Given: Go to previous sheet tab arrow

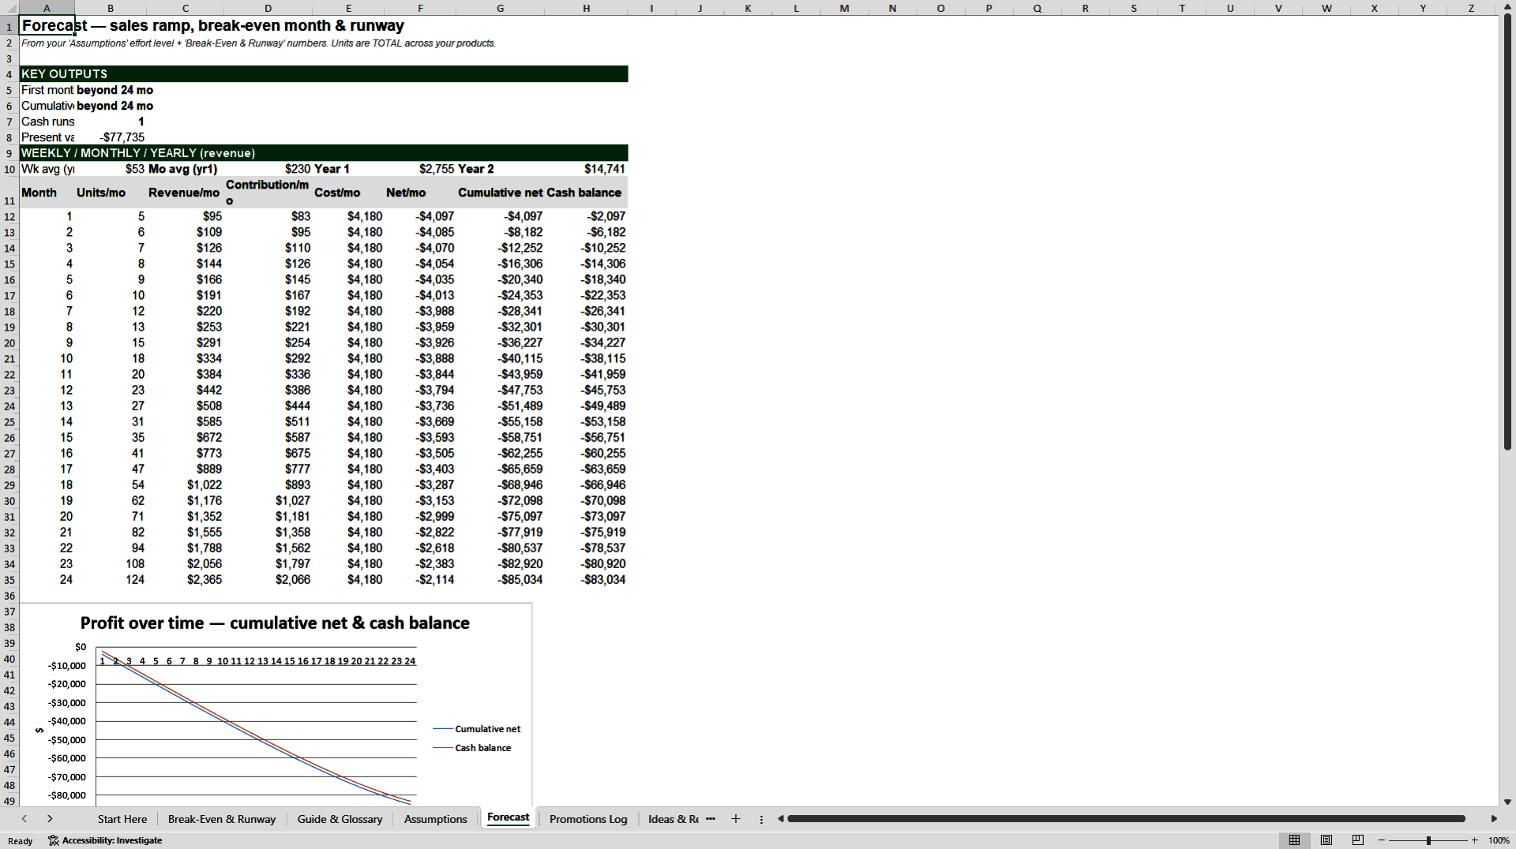Looking at the screenshot, I should 24,819.
